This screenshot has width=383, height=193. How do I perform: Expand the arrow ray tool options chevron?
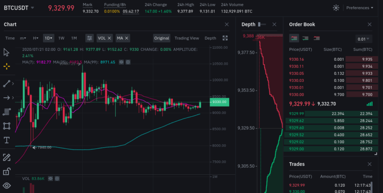(13, 98)
